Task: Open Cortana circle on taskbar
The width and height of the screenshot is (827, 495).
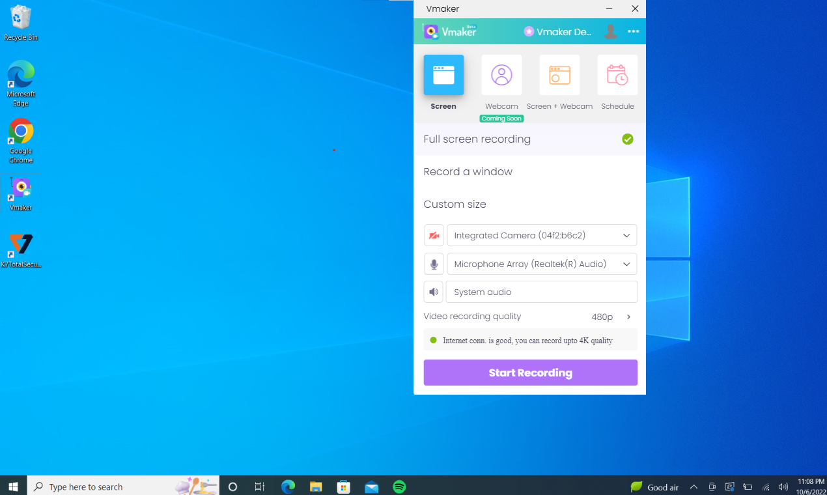Action: 232,487
